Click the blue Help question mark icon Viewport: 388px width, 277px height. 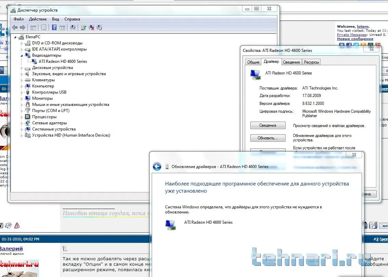coord(54,27)
